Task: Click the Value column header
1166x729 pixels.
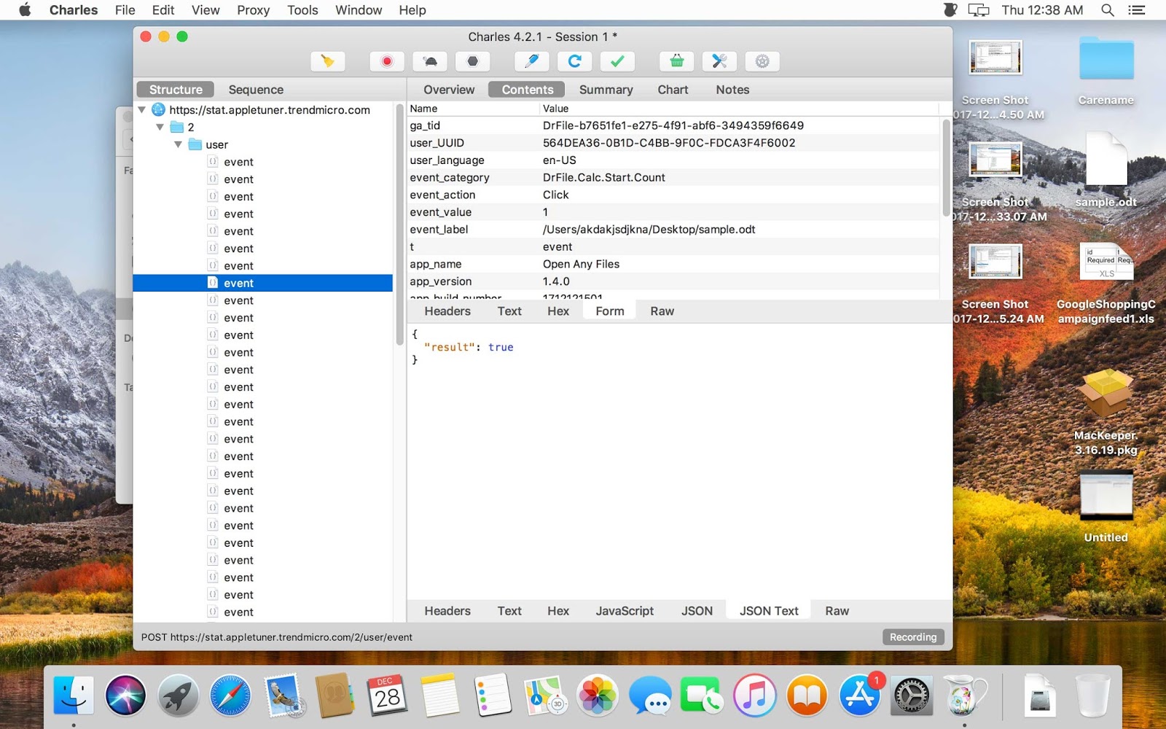Action: (x=740, y=109)
